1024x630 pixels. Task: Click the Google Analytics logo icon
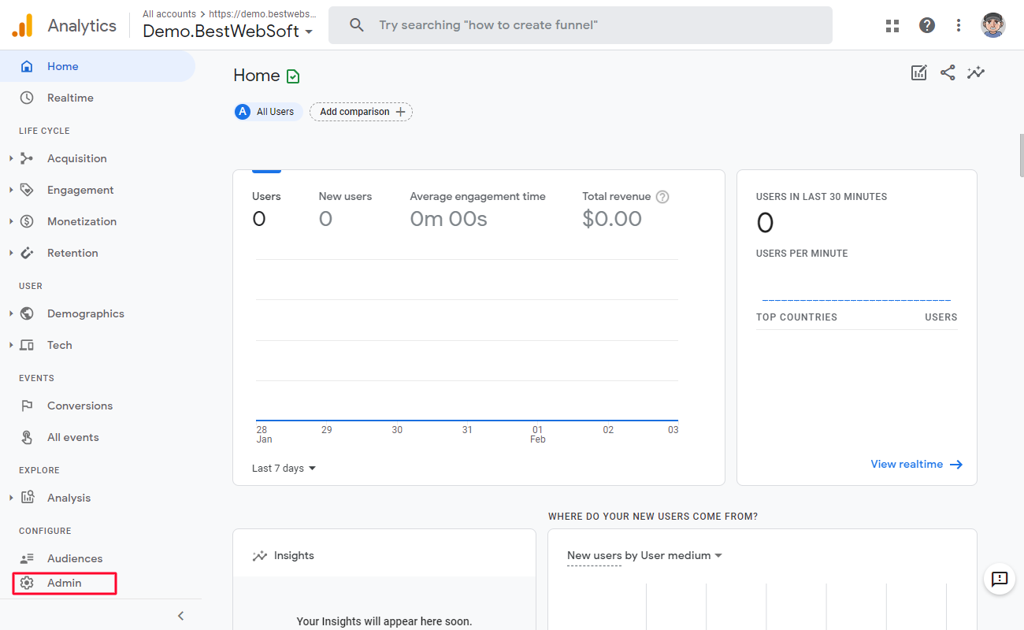coord(23,26)
